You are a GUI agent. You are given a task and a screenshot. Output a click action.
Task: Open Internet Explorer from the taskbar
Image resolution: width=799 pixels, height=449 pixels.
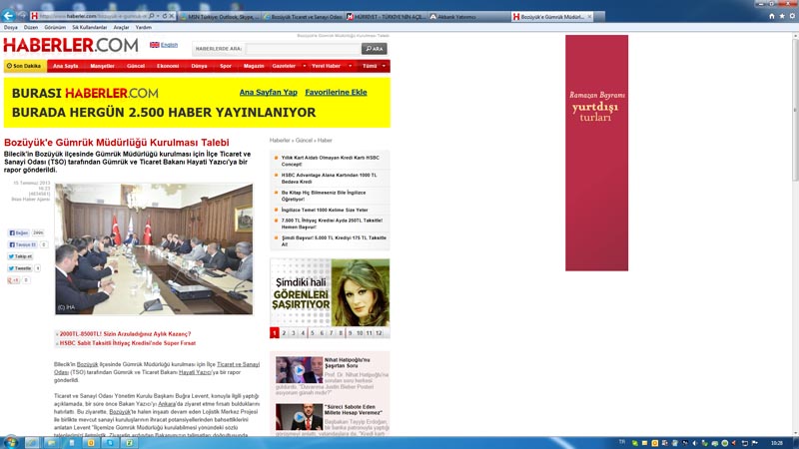[32, 443]
